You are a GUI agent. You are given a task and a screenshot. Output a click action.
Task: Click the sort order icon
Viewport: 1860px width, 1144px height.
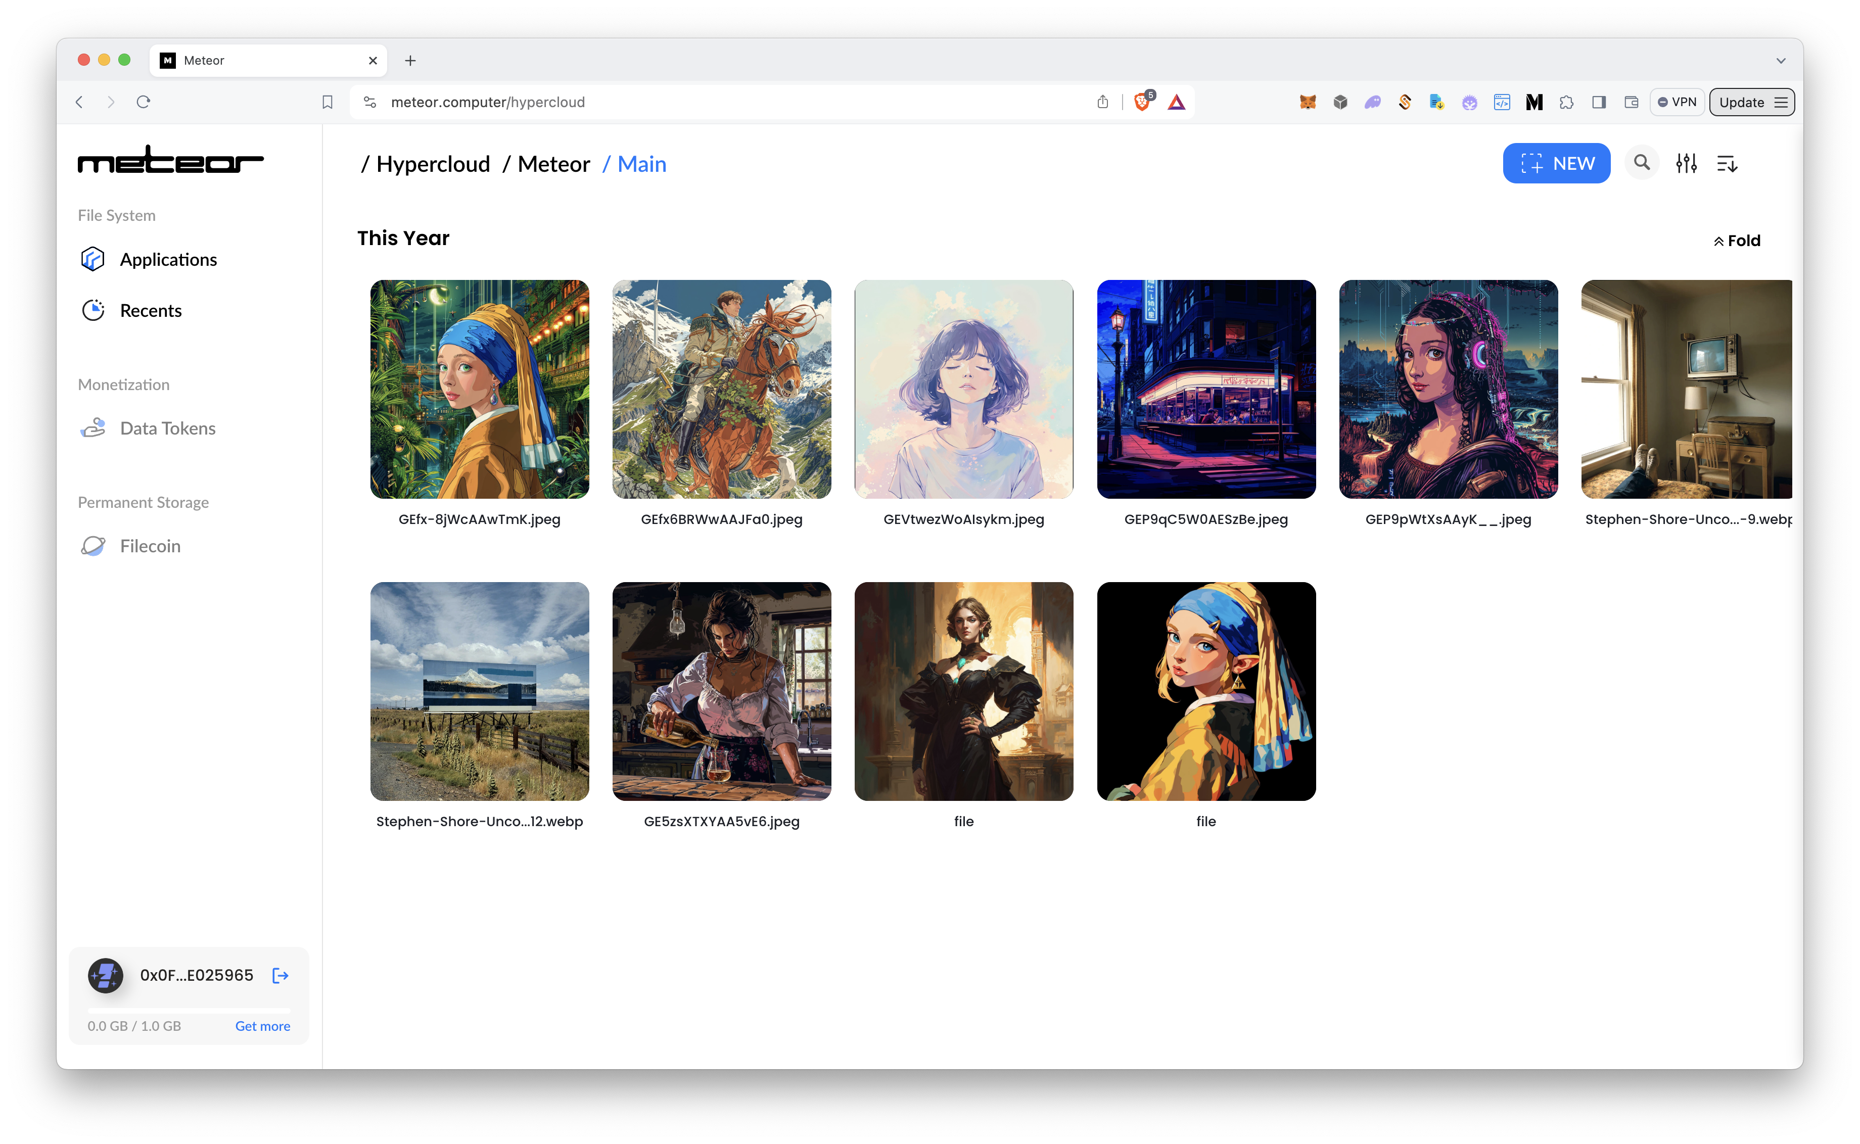coord(1727,163)
